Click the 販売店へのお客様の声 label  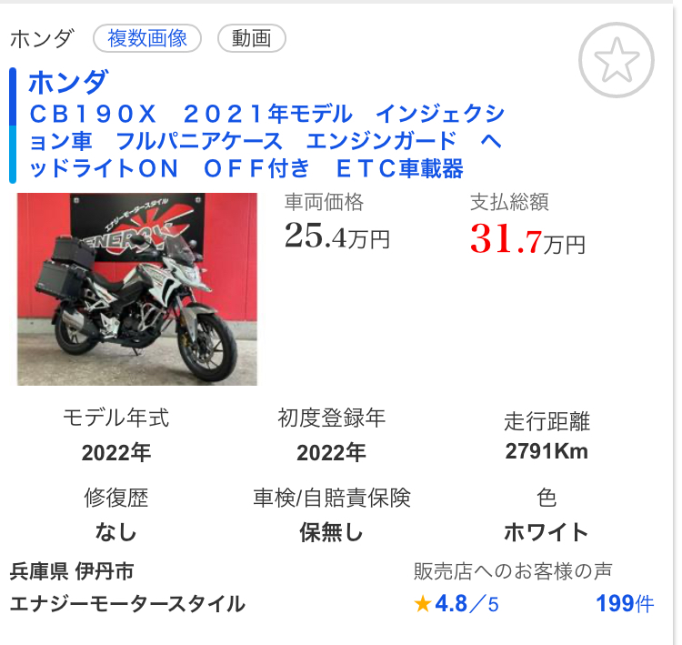tap(513, 571)
